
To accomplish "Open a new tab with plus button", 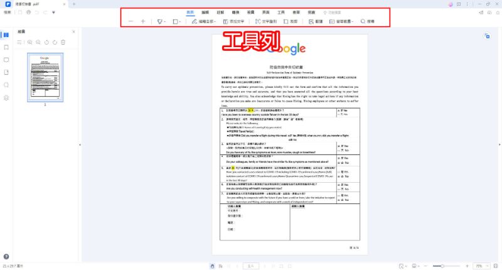I will tap(74, 4).
